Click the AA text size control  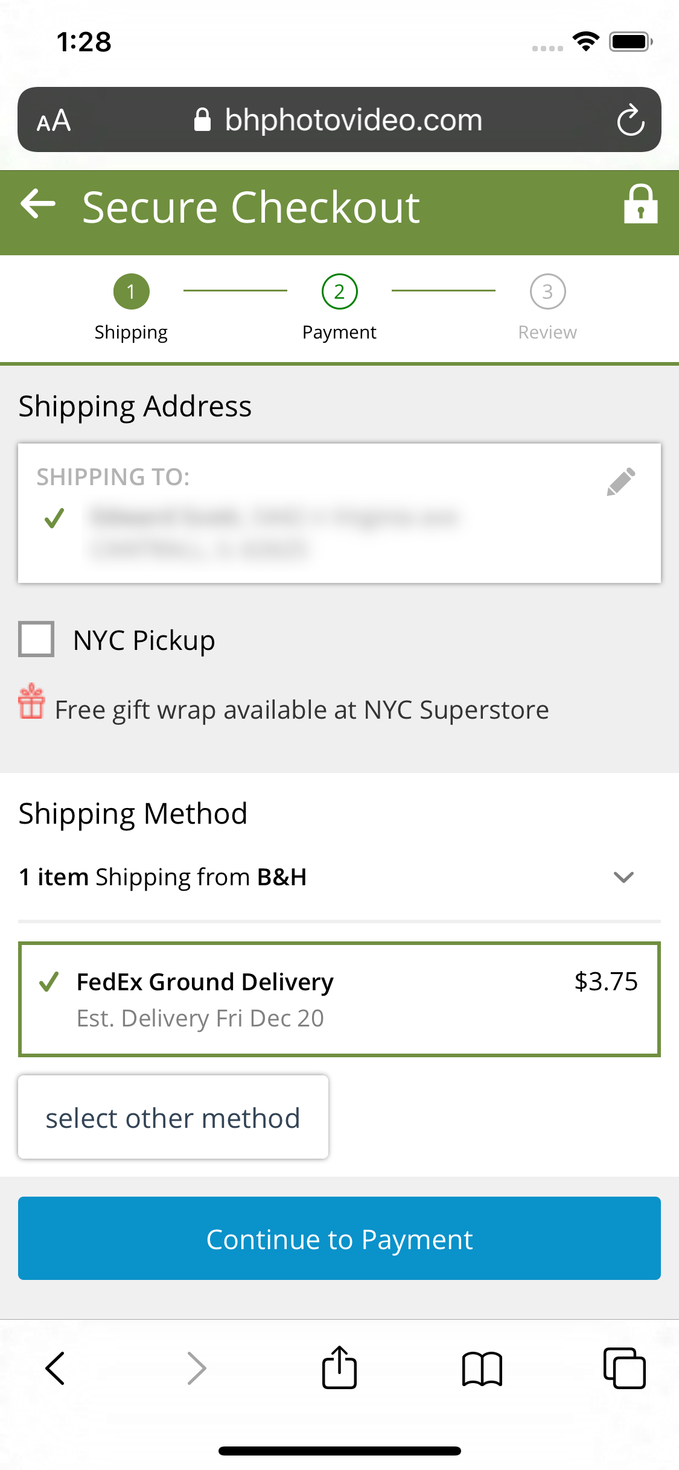coord(53,120)
